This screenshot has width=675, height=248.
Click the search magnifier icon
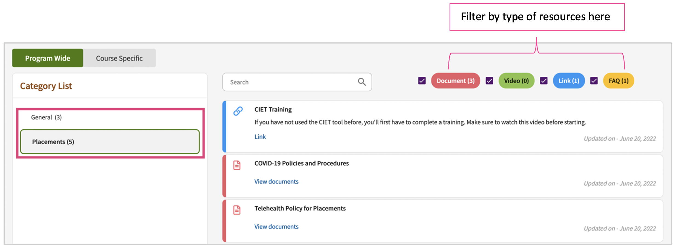(x=362, y=82)
